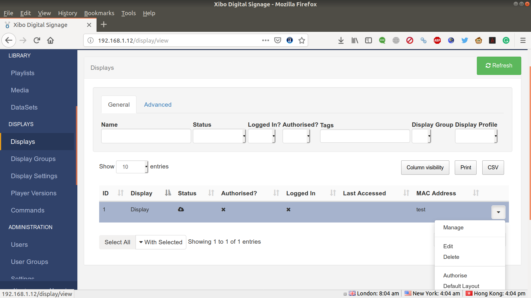The height and width of the screenshot is (298, 531).
Task: Close the Xibo Digital Signage tab
Action: [89, 25]
